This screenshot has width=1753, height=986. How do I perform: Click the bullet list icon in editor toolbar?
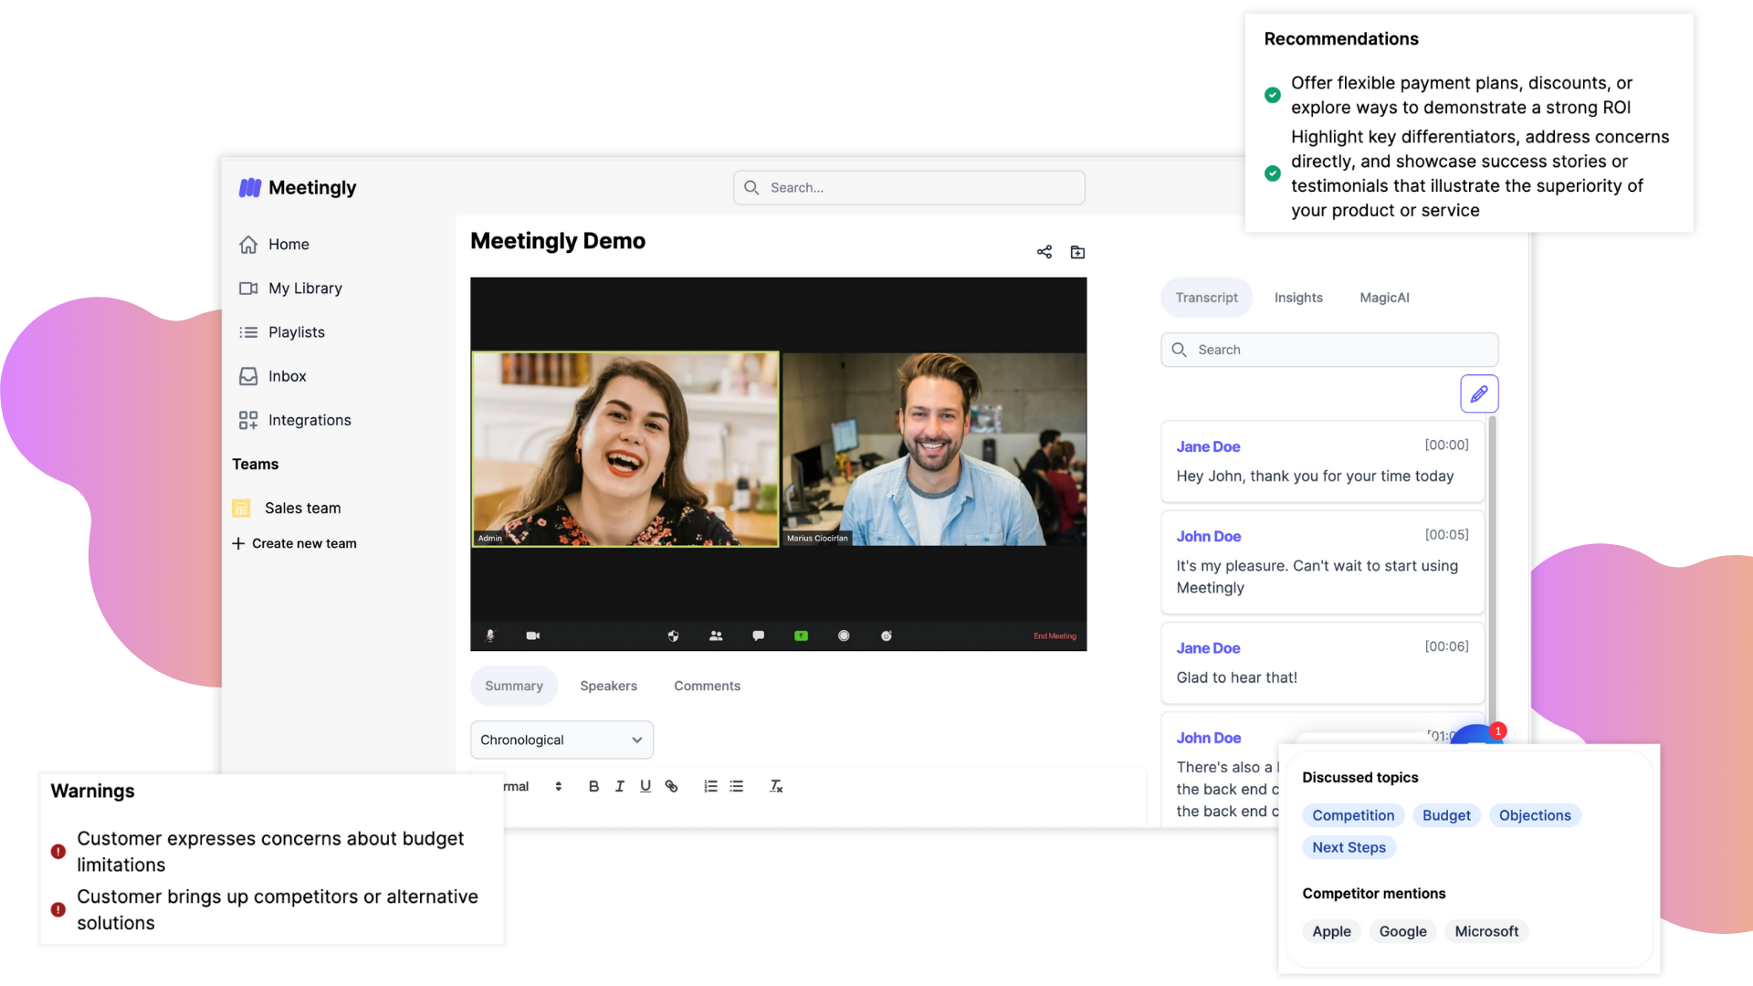(736, 786)
